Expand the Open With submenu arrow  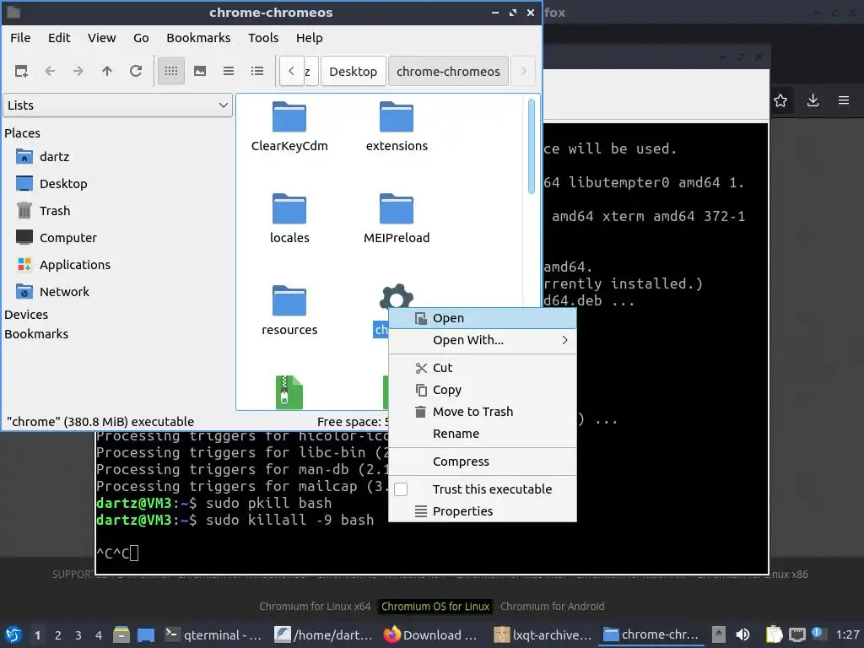564,340
